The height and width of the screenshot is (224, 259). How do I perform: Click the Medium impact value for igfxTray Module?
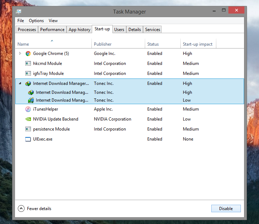191,73
